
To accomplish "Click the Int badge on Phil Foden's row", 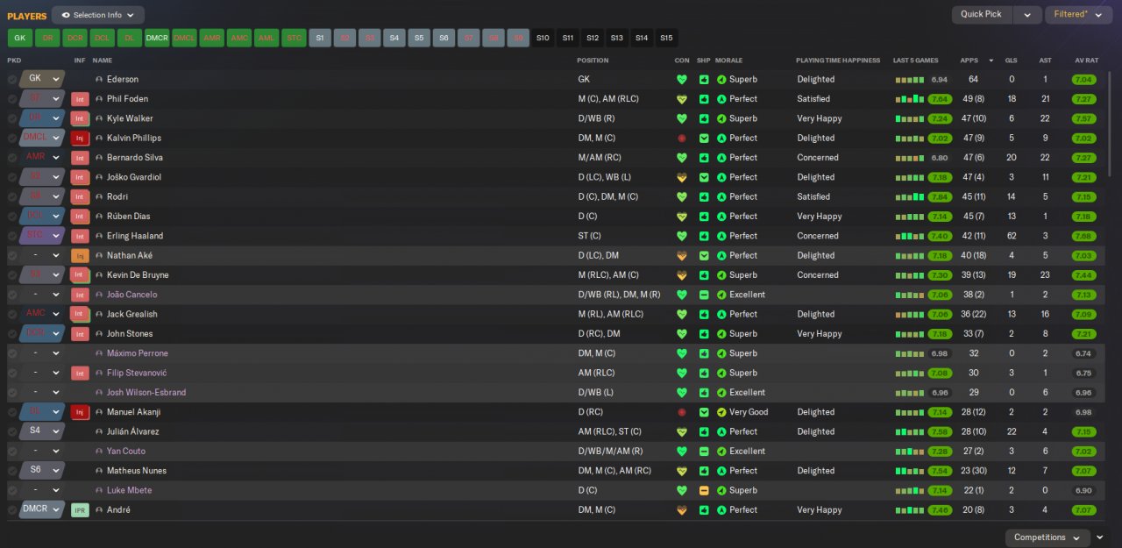I will click(80, 99).
